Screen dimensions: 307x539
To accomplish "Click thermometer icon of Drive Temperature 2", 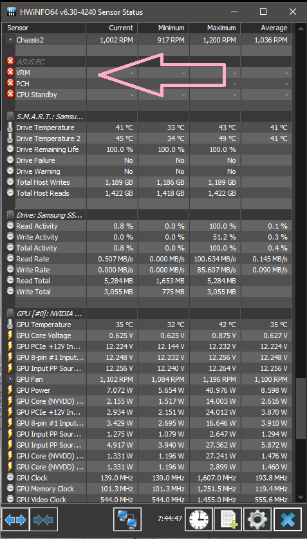I will click(x=10, y=138).
